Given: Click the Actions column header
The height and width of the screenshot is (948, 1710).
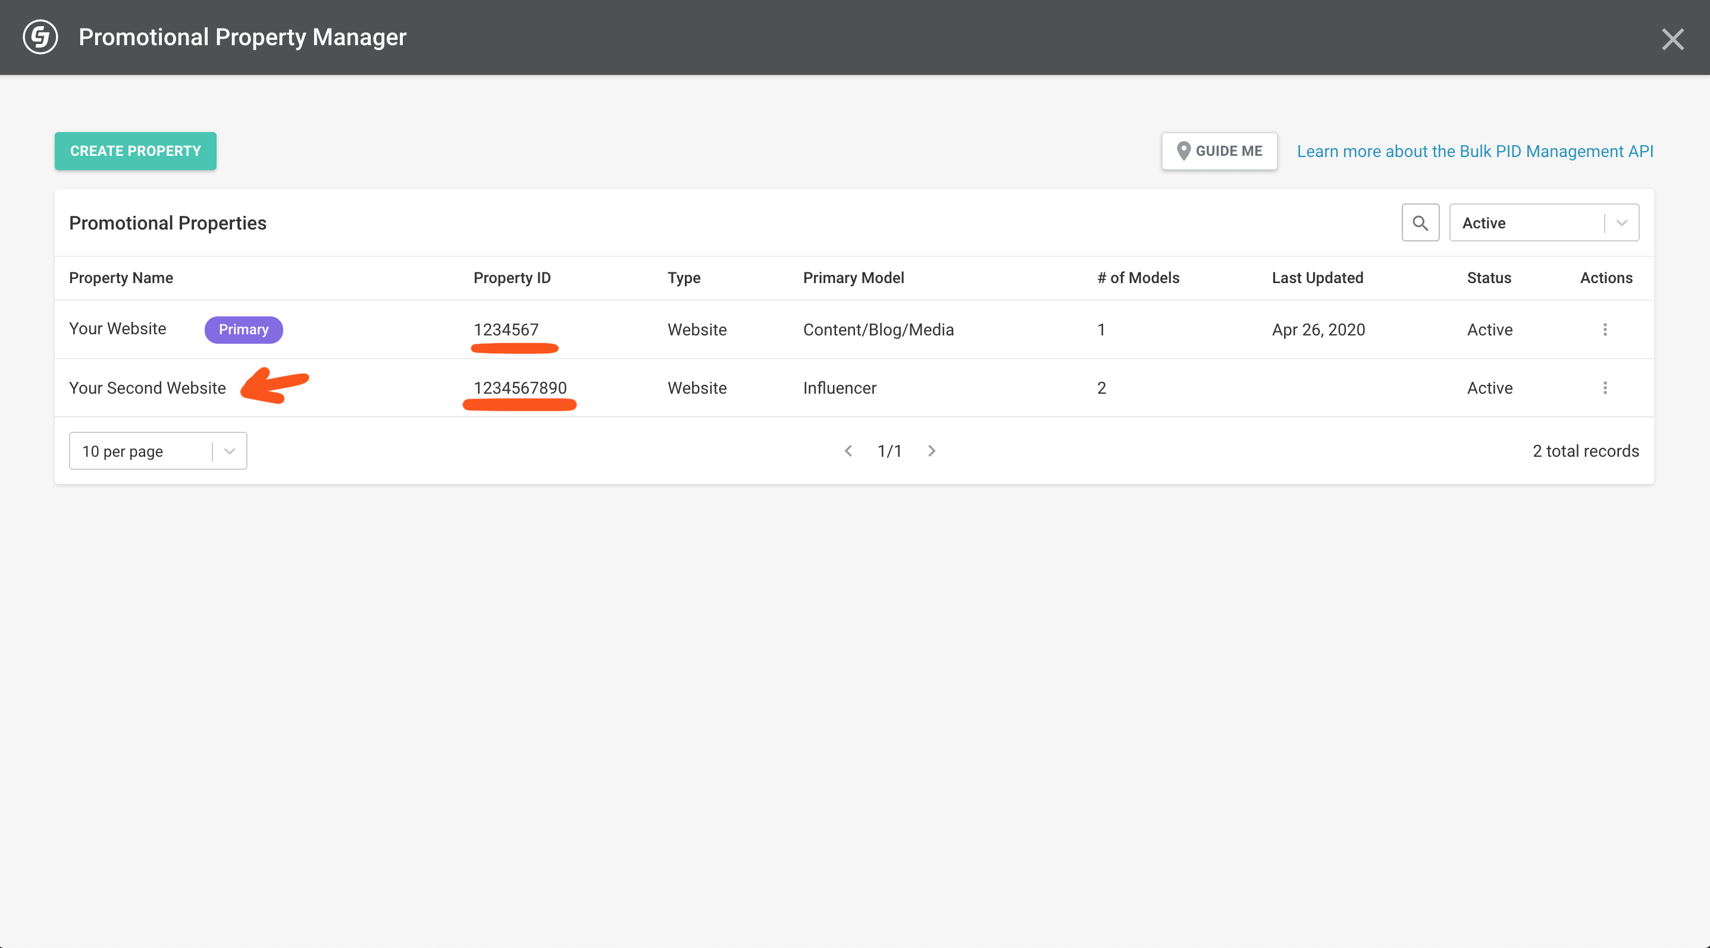Looking at the screenshot, I should click(1606, 278).
